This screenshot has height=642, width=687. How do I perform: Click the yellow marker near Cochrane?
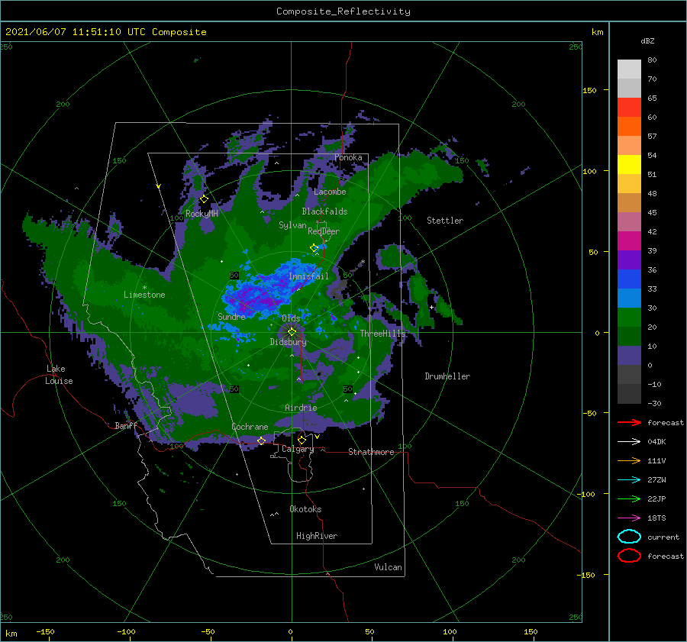click(261, 440)
